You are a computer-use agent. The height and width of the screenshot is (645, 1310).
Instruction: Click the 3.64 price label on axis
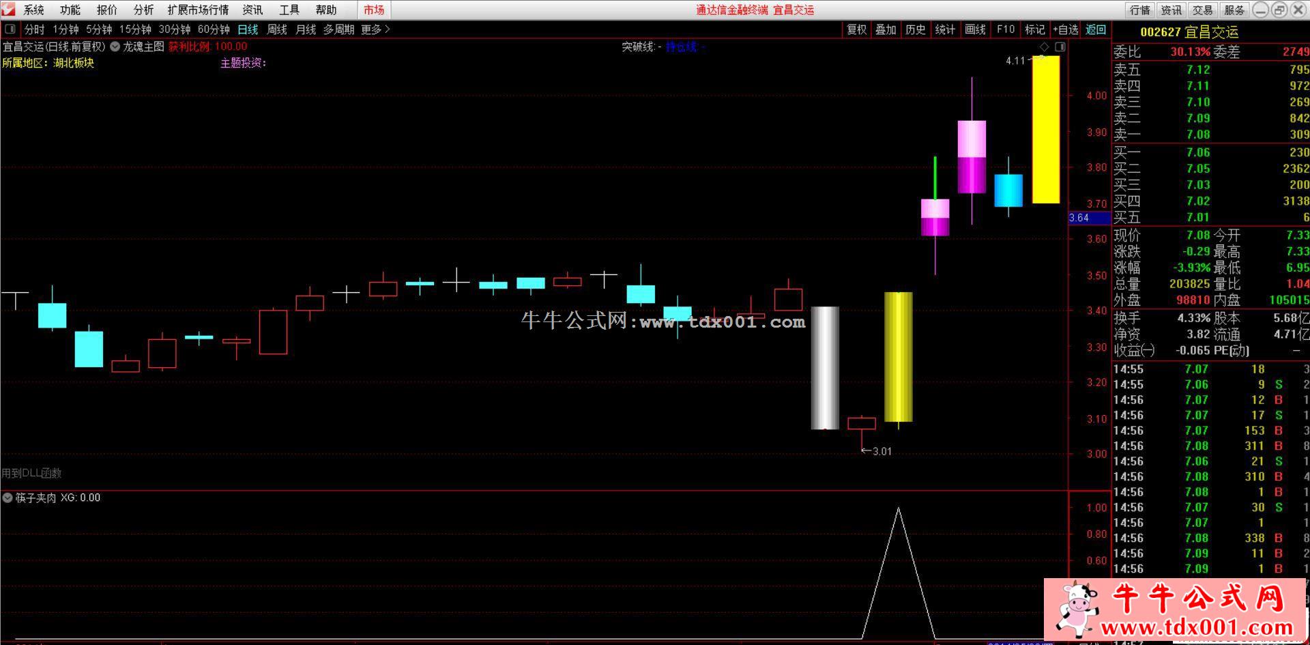pos(1079,218)
